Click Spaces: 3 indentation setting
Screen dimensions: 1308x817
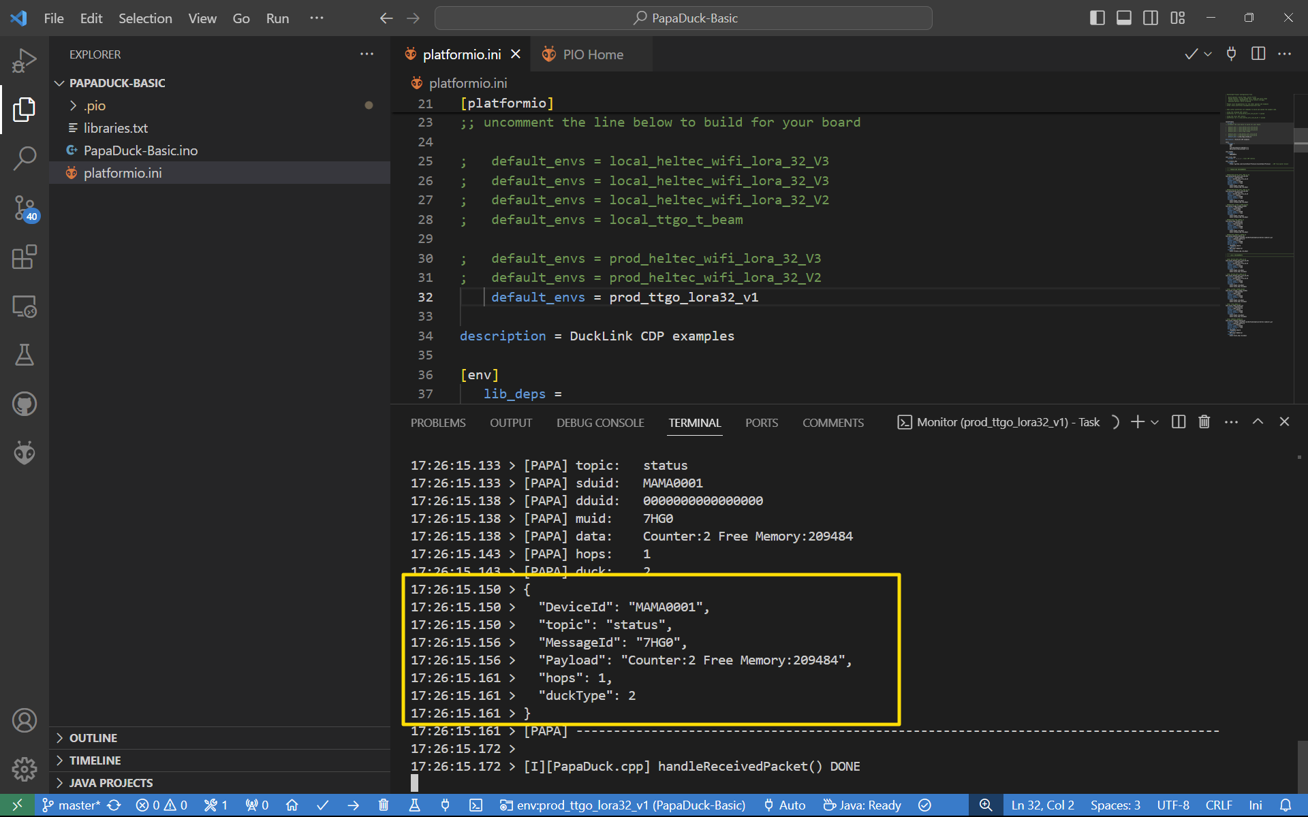click(x=1115, y=805)
